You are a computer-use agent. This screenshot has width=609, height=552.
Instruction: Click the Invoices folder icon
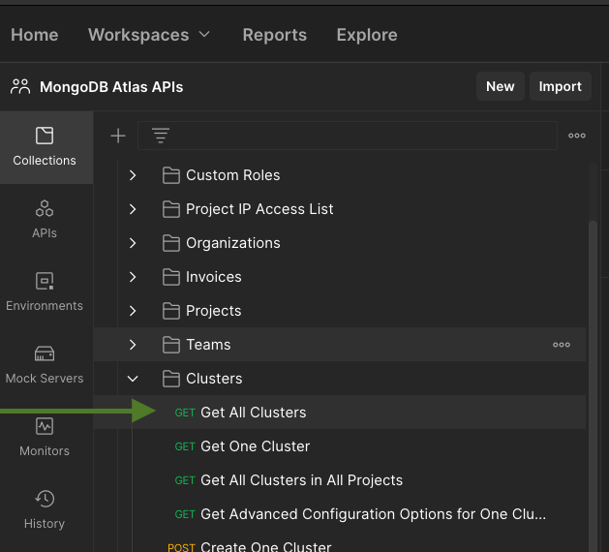click(171, 277)
